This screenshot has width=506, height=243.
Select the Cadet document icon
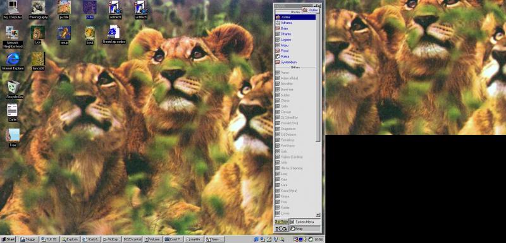tap(13, 112)
